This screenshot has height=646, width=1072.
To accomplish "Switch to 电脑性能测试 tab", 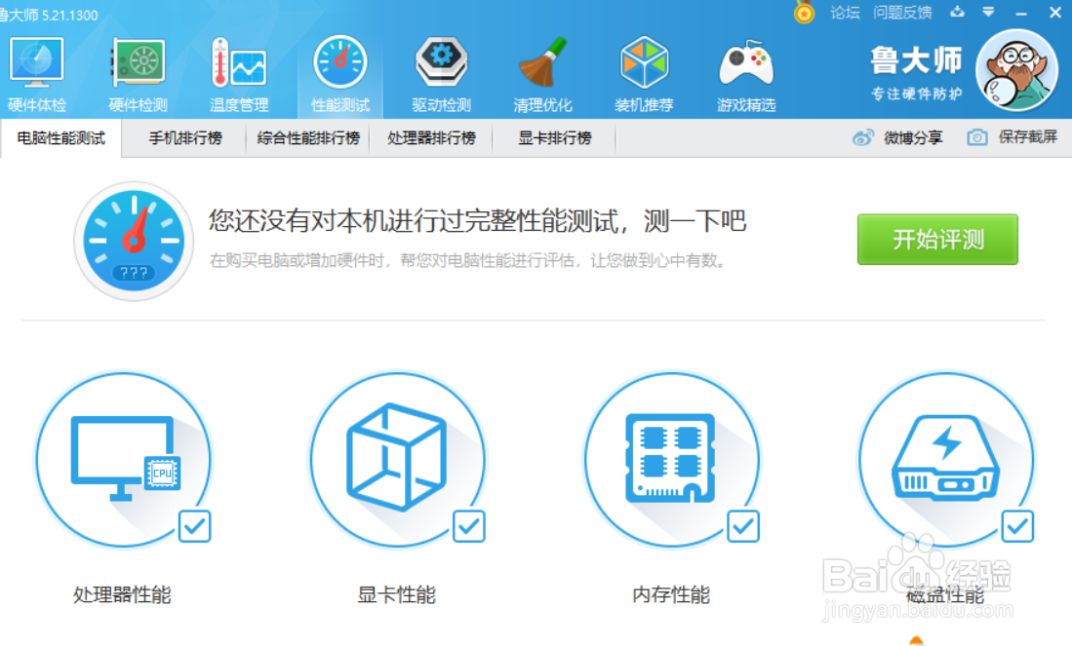I will point(60,138).
